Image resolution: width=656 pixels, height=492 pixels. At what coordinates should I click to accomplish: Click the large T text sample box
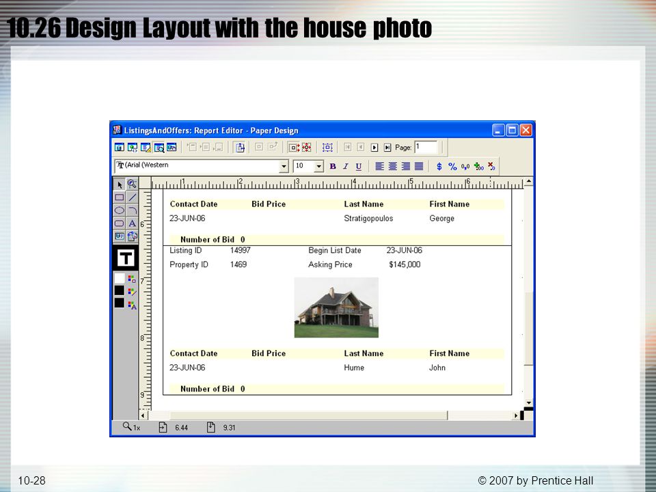click(126, 258)
